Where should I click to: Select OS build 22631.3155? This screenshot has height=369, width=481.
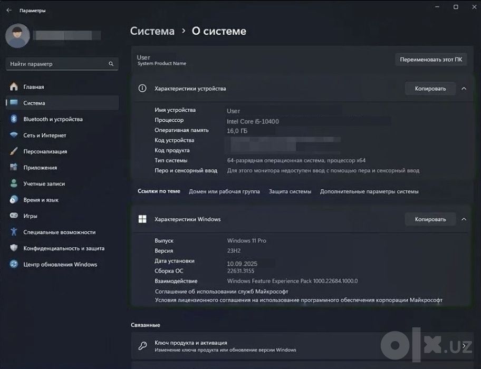240,271
